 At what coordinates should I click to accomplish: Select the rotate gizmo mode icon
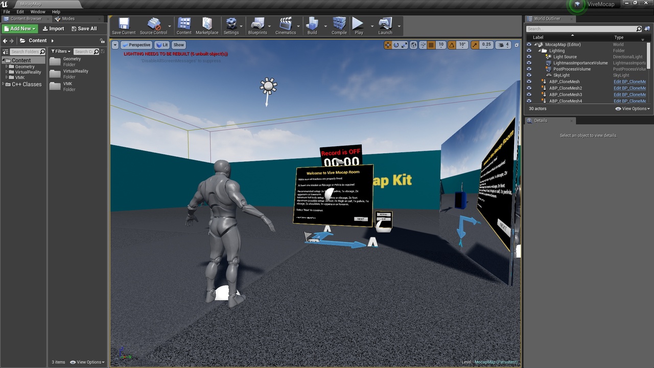(396, 45)
